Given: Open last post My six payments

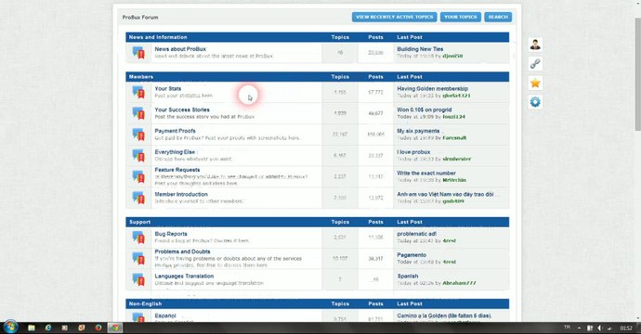Looking at the screenshot, I should 418,131.
